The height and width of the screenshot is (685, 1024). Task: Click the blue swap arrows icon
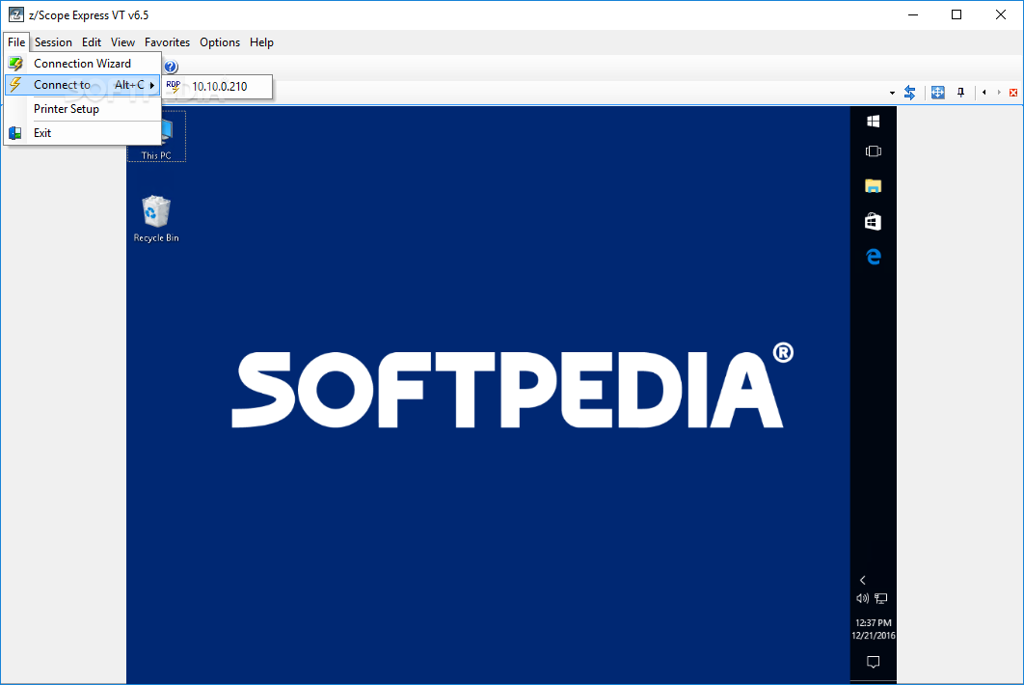909,93
